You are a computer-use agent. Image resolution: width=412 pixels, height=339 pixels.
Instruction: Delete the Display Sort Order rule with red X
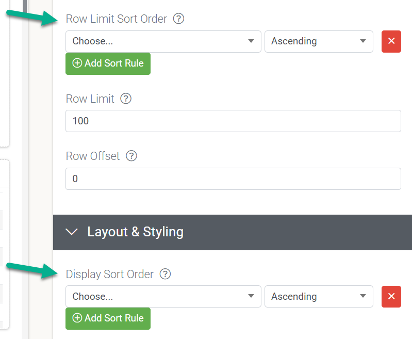pyautogui.click(x=391, y=296)
